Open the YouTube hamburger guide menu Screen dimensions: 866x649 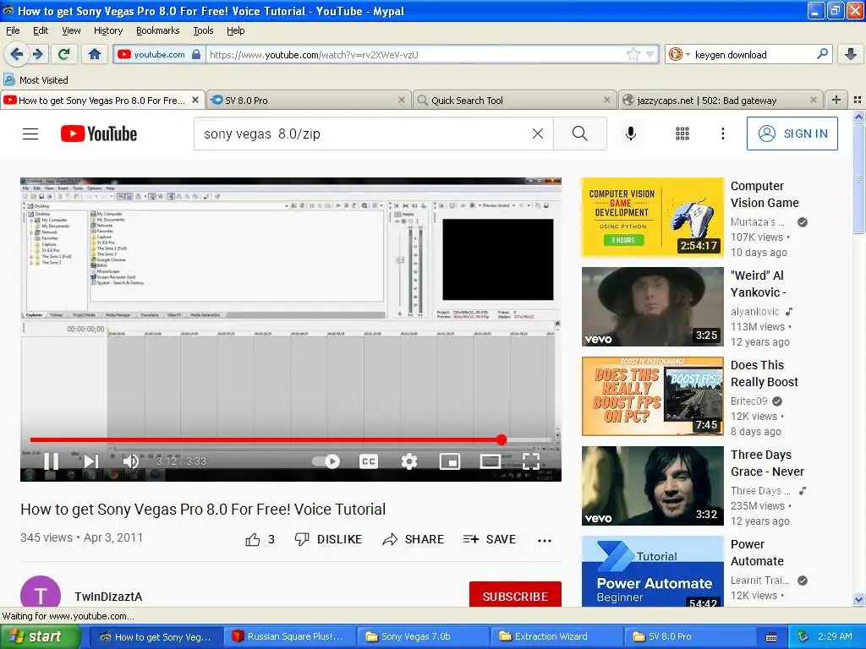click(30, 134)
